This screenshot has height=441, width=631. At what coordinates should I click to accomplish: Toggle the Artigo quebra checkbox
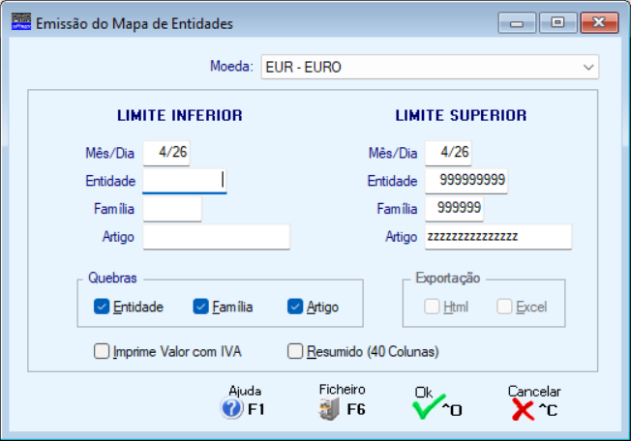pos(296,307)
